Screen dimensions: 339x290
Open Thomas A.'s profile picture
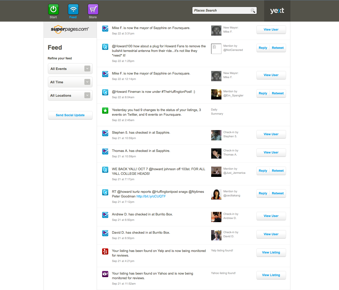coord(216,153)
